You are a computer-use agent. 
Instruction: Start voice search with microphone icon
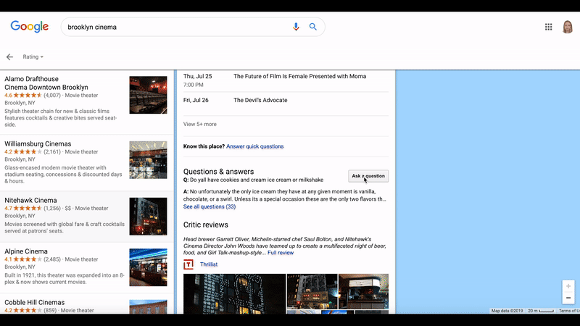(x=296, y=27)
